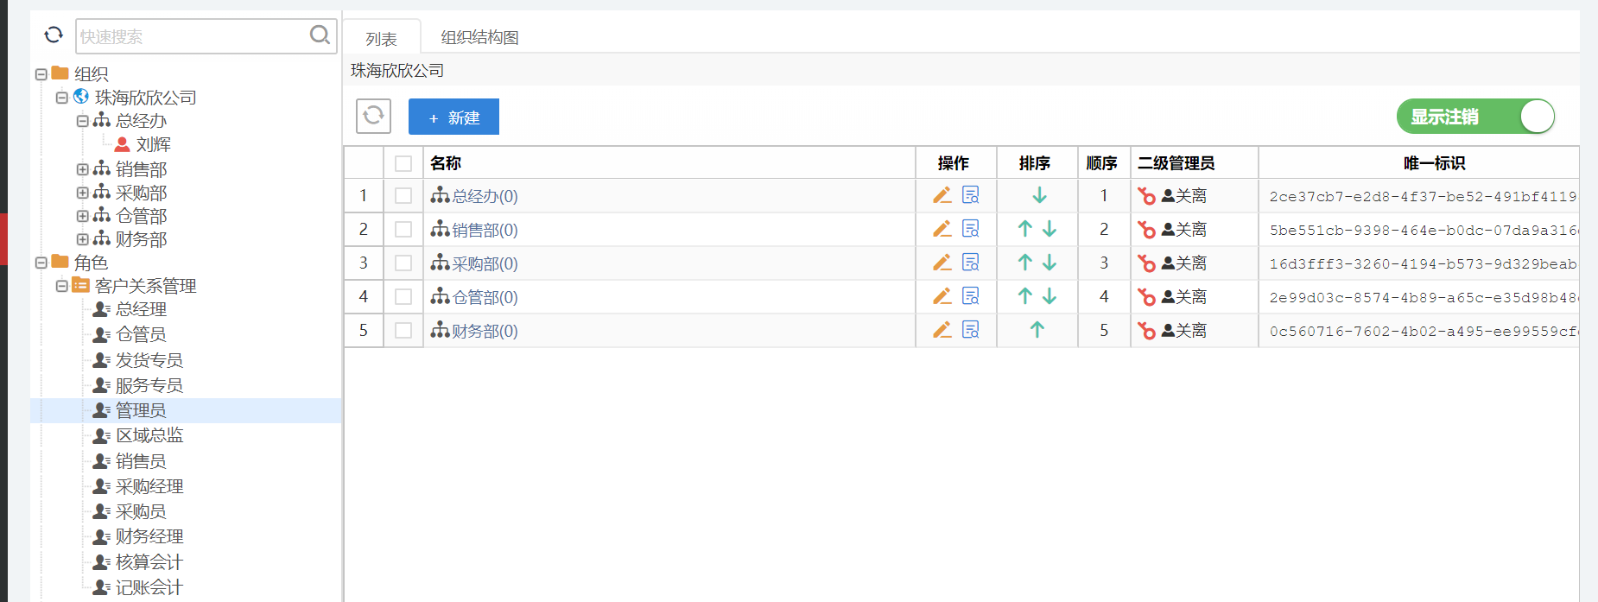1598x602 pixels.
Task: Select the 采购经理 role
Action: [149, 486]
